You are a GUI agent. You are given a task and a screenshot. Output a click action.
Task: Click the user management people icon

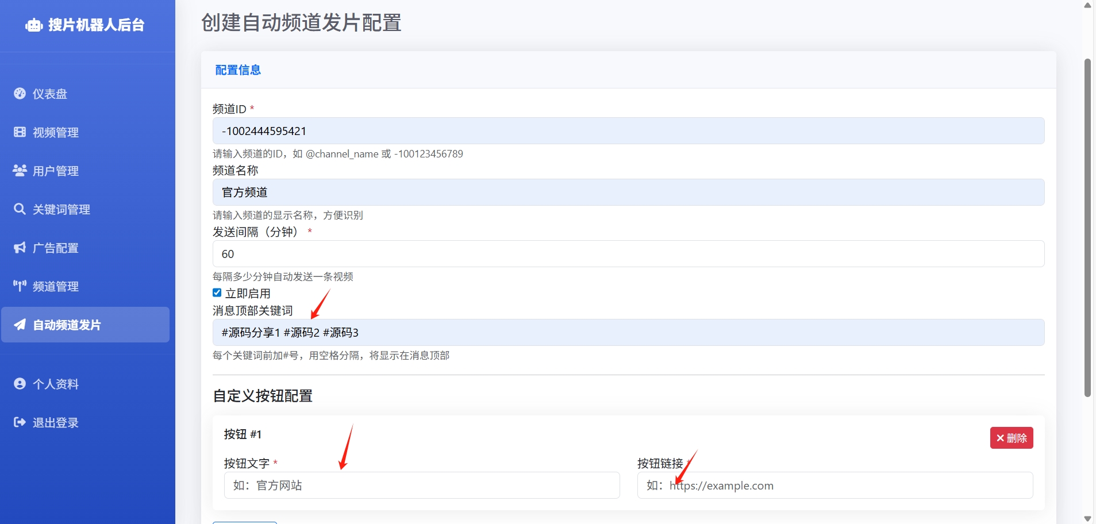click(20, 171)
